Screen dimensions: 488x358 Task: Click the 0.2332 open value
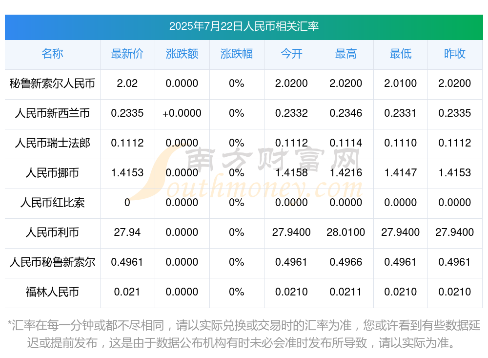tap(291, 113)
